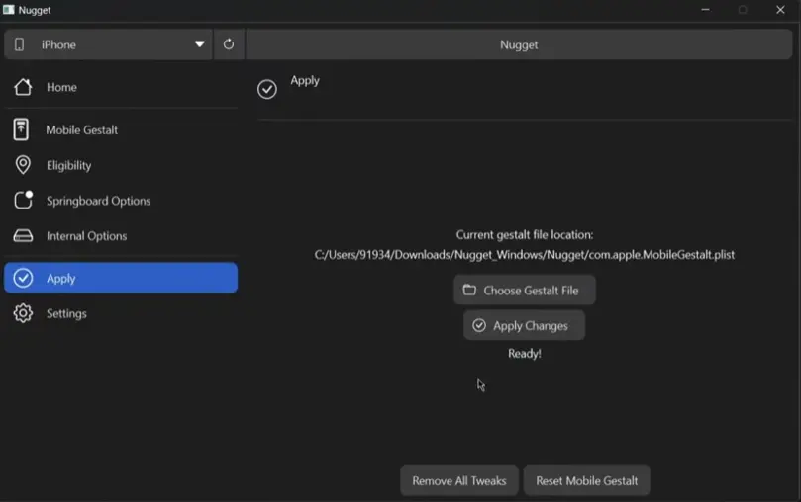The width and height of the screenshot is (801, 502).
Task: Click Remove All Tweaks button
Action: (x=459, y=480)
